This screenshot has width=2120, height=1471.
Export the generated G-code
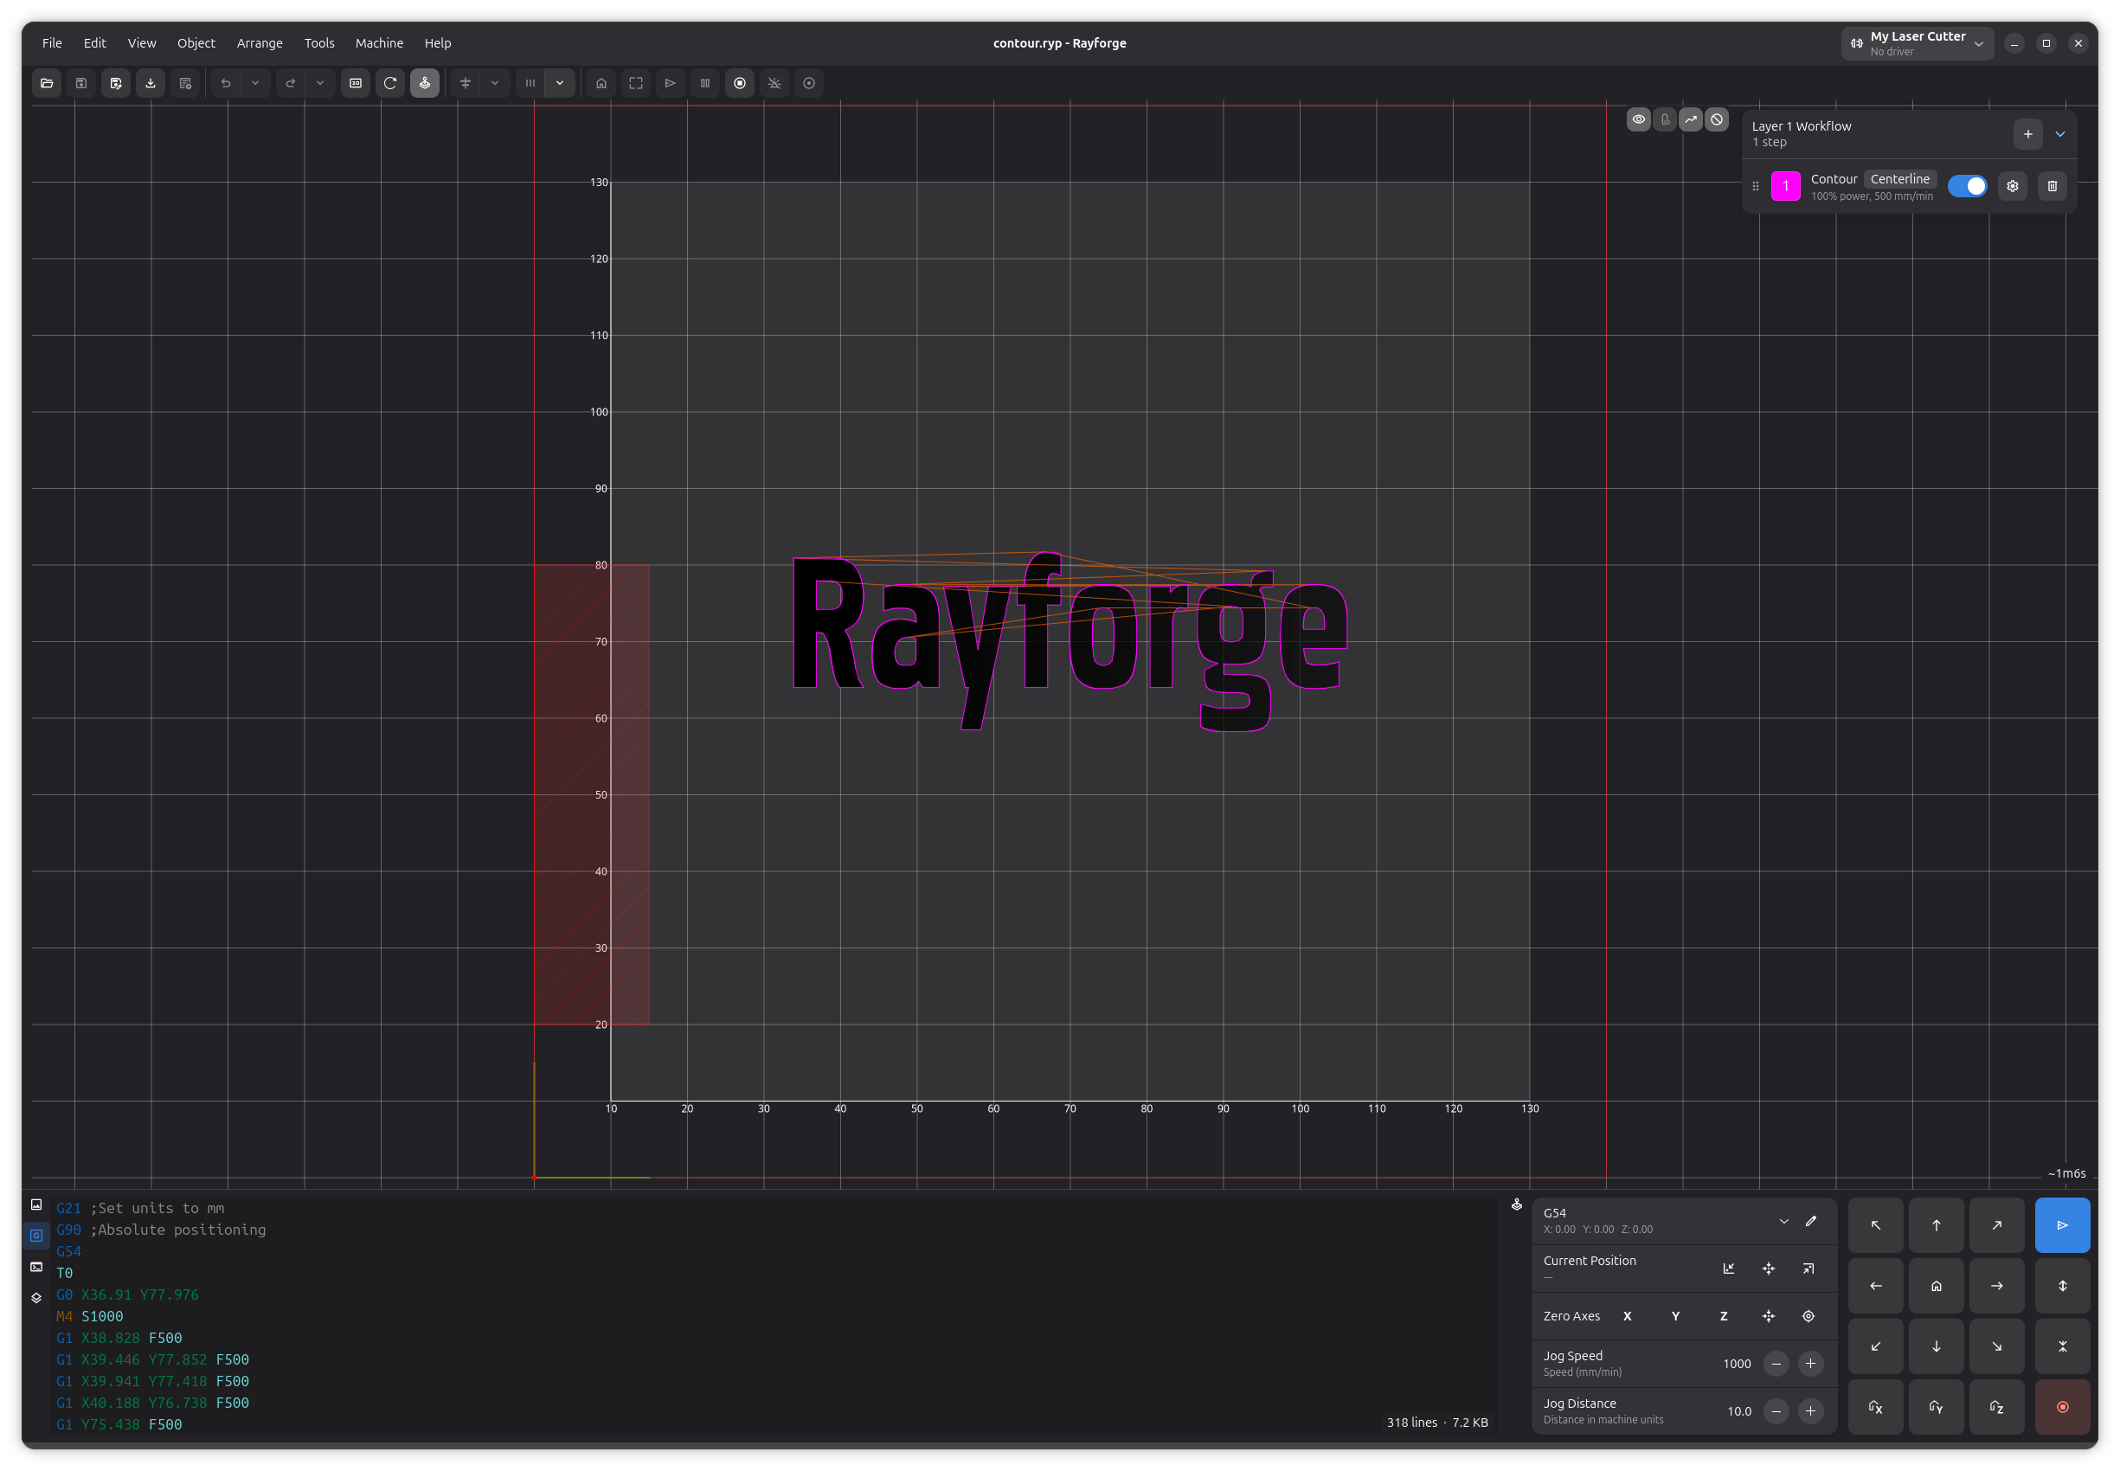tap(150, 83)
